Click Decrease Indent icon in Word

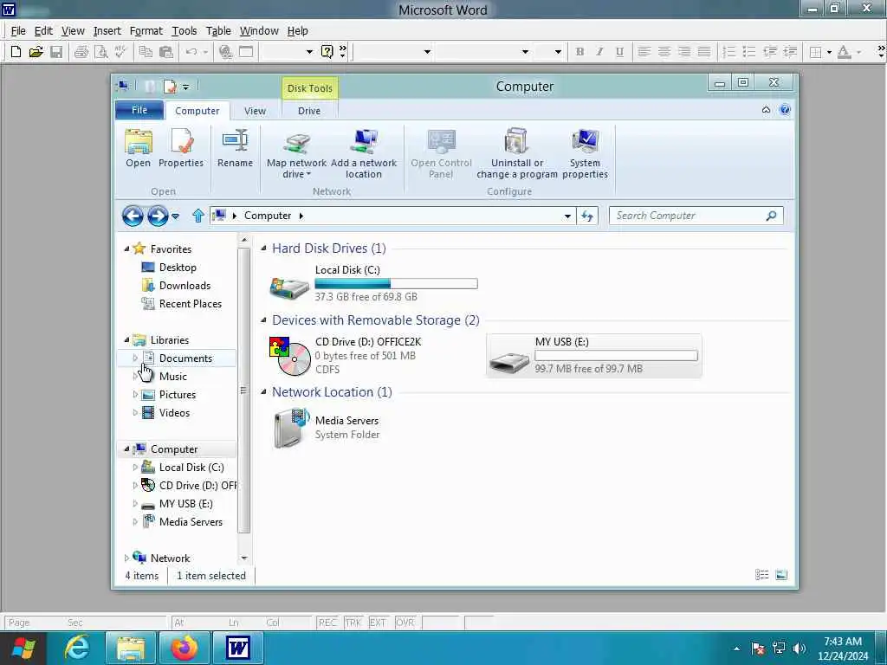pyautogui.click(x=769, y=52)
